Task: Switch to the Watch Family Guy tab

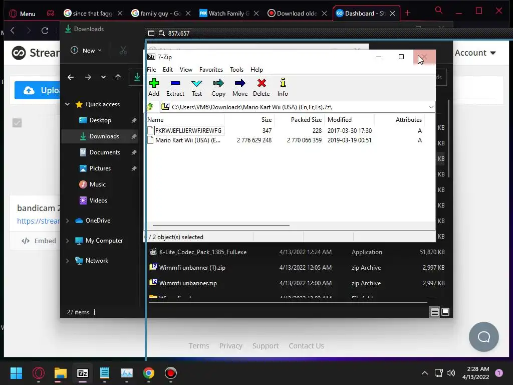Action: pyautogui.click(x=228, y=14)
